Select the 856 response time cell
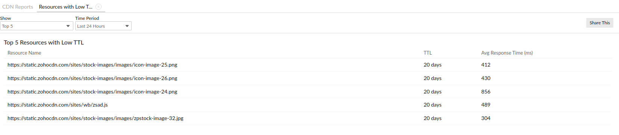 tap(486, 92)
